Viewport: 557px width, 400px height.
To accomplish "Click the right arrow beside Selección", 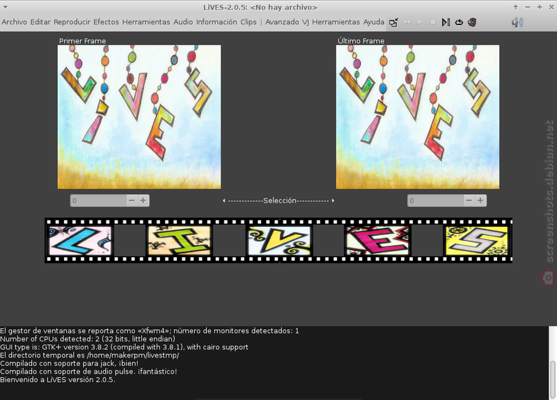I will pyautogui.click(x=333, y=200).
